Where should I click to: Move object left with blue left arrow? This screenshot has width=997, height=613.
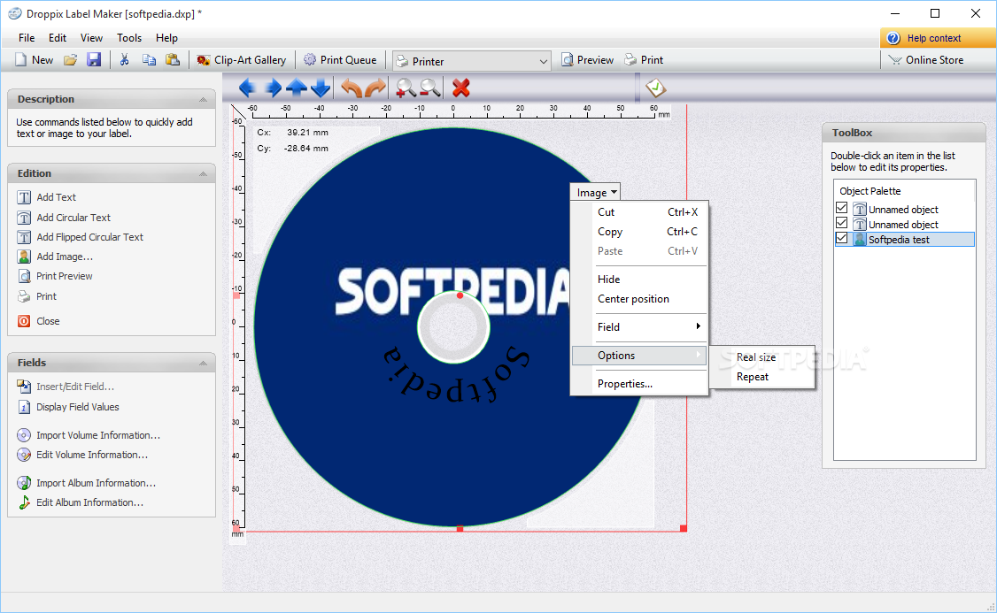point(247,88)
